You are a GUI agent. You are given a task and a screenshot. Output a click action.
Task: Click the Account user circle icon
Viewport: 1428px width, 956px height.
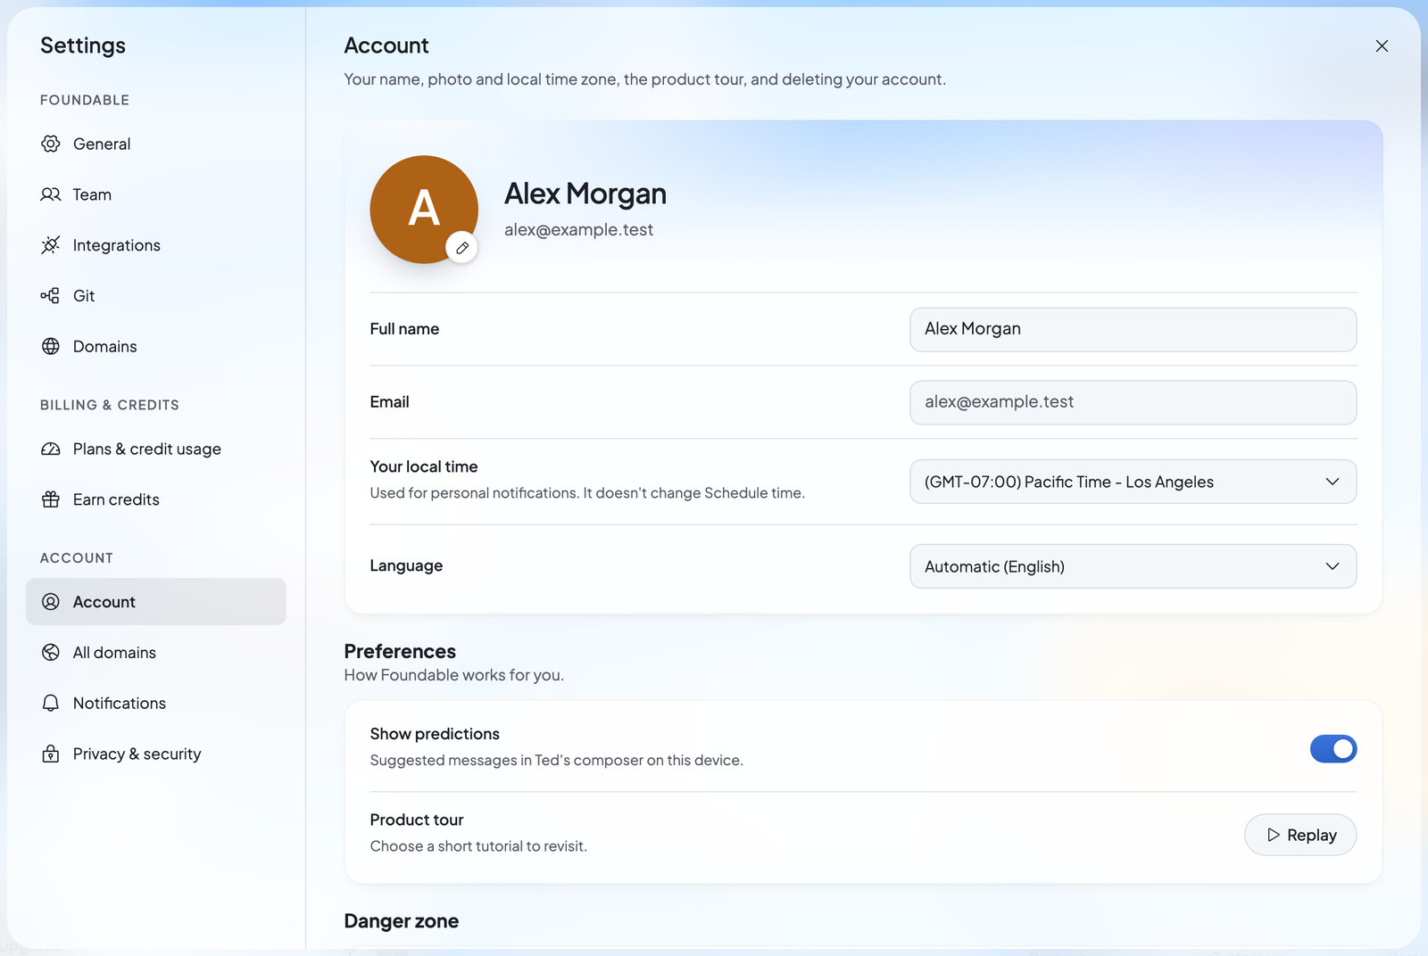[51, 602]
